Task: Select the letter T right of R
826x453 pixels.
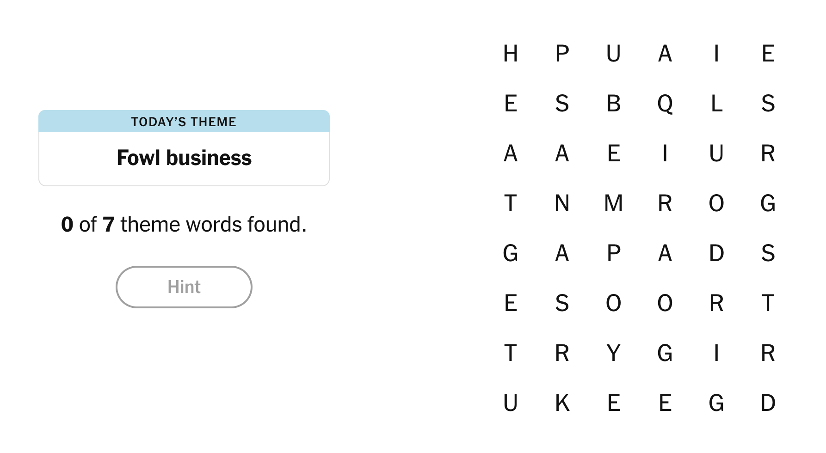Action: tap(768, 303)
